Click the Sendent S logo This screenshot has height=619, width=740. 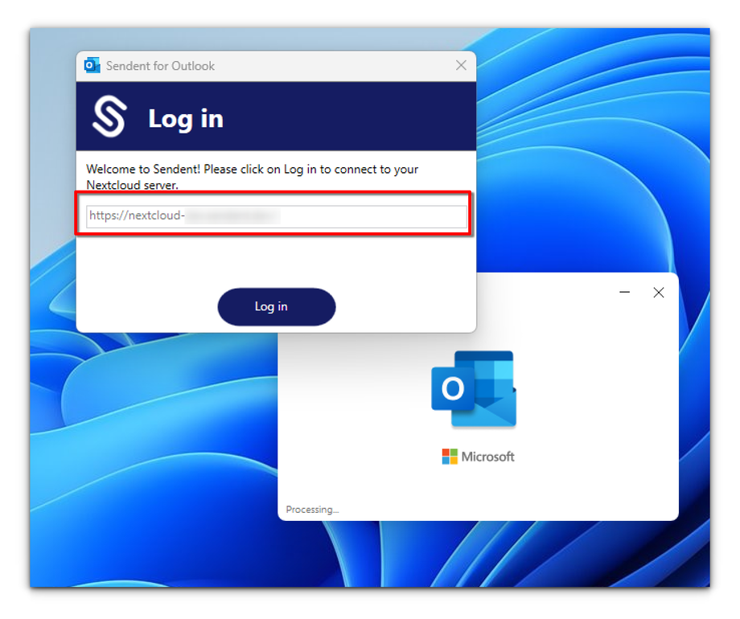coord(109,117)
